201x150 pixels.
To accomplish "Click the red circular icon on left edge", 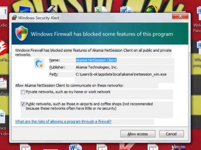I will [x=4, y=47].
